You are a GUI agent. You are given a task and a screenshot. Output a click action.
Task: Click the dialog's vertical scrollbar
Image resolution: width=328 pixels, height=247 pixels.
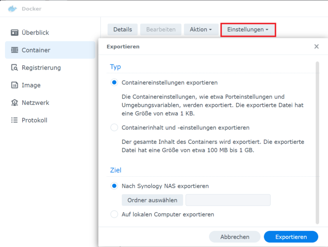[317, 143]
